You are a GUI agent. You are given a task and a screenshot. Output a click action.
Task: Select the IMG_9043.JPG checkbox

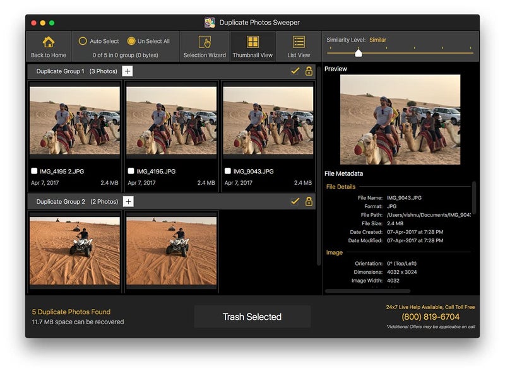(x=227, y=171)
